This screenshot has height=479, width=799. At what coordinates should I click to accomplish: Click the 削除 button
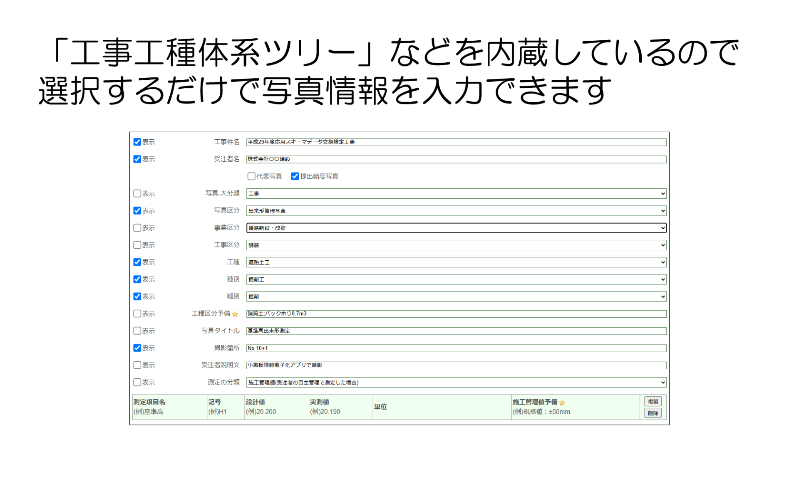(652, 413)
